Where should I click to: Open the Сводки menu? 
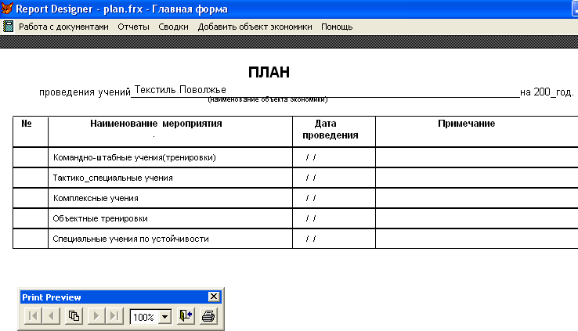point(173,27)
